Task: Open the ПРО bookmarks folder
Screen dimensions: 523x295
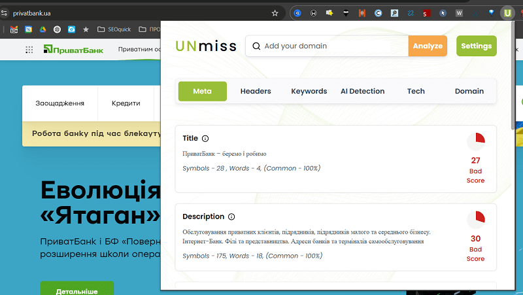Action: tap(150, 29)
